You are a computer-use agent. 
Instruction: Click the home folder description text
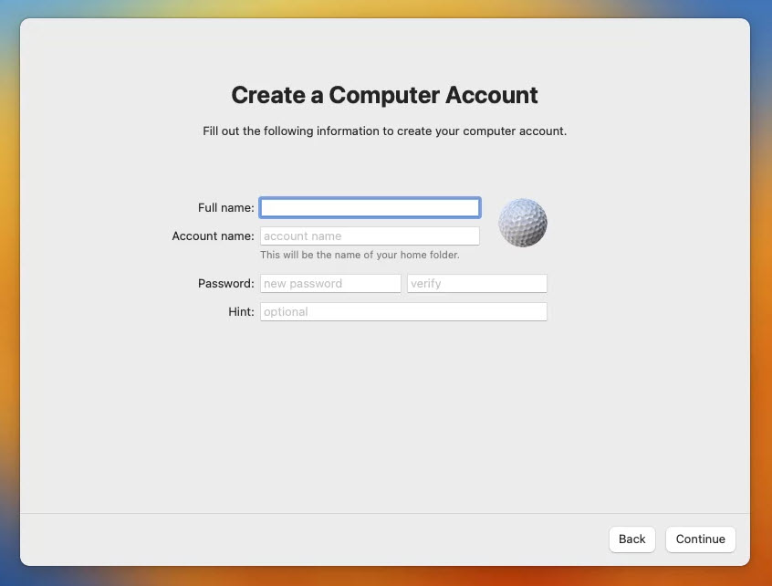coord(360,255)
